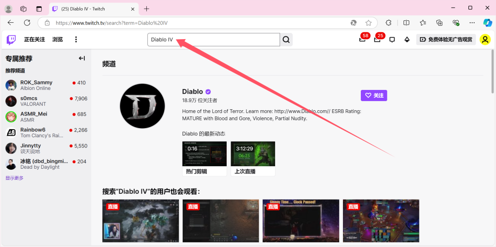Open Edge favorites list icon
This screenshot has width=496, height=247.
[422, 23]
